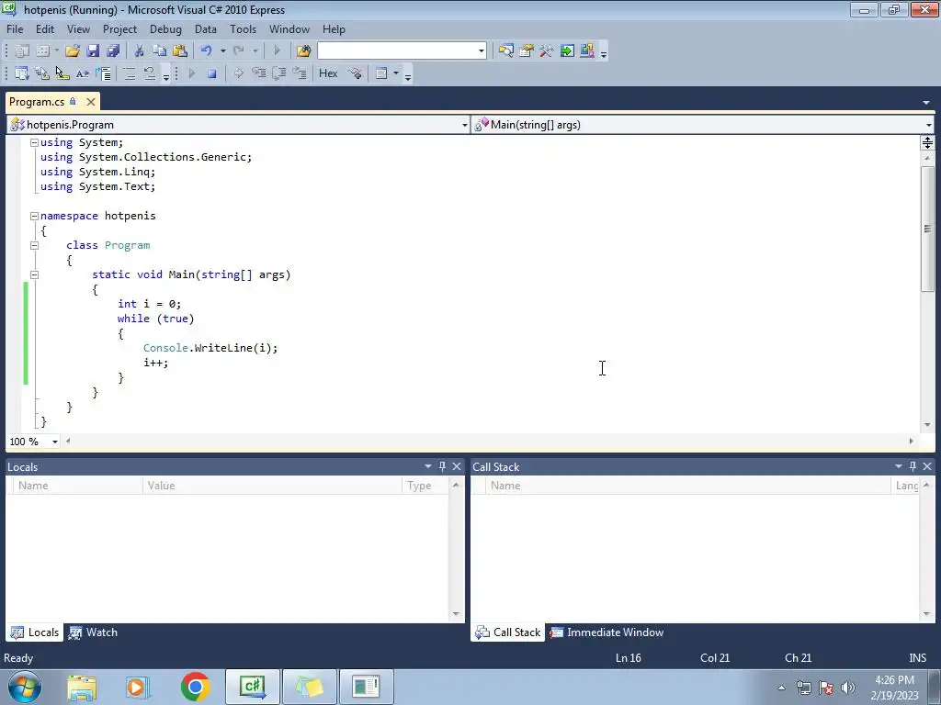Screen dimensions: 941x705
Task: Toggle Hex display mode
Action: (x=328, y=73)
